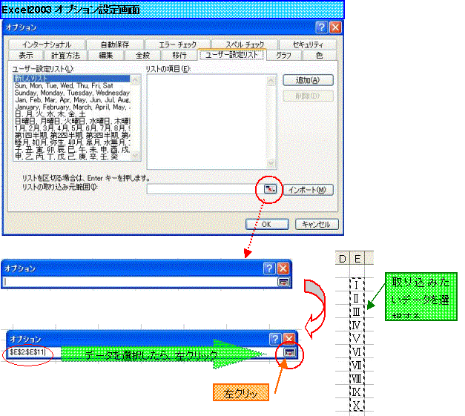Click down arrow of リストの項目 scrollbar
465x416 pixels.
(271, 163)
